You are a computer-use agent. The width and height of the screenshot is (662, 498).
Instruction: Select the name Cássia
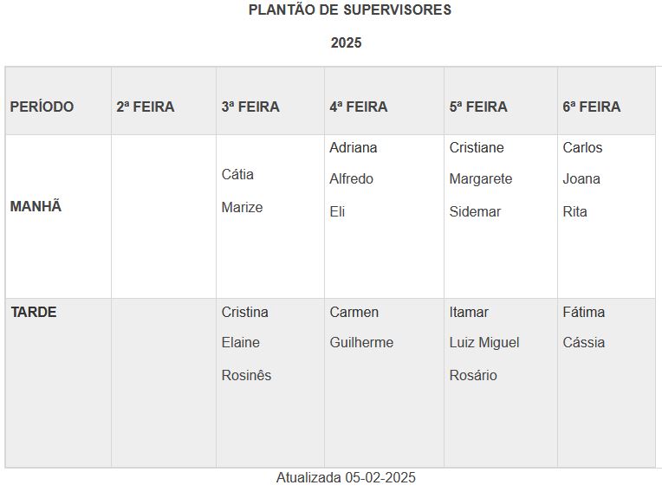pyautogui.click(x=584, y=342)
